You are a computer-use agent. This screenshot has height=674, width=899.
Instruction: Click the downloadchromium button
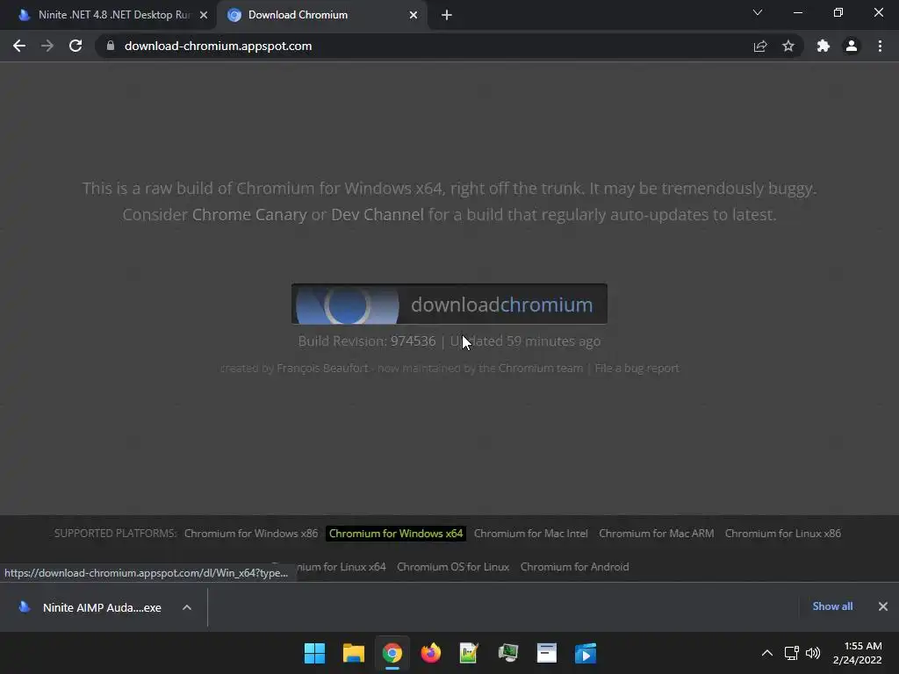(x=449, y=305)
